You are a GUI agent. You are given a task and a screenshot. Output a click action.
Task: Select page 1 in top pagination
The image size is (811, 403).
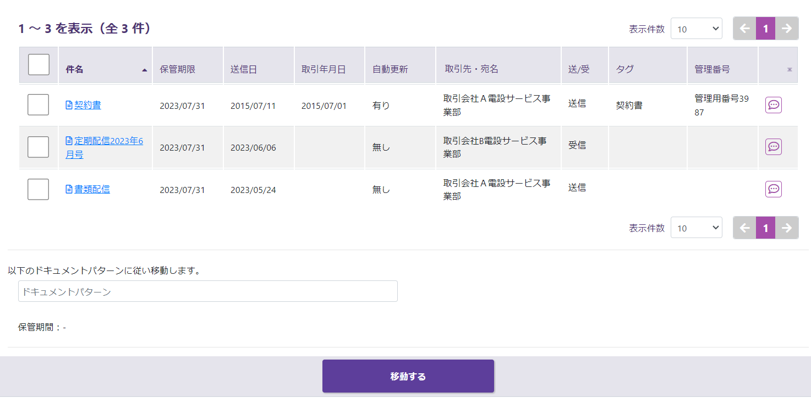coord(765,29)
